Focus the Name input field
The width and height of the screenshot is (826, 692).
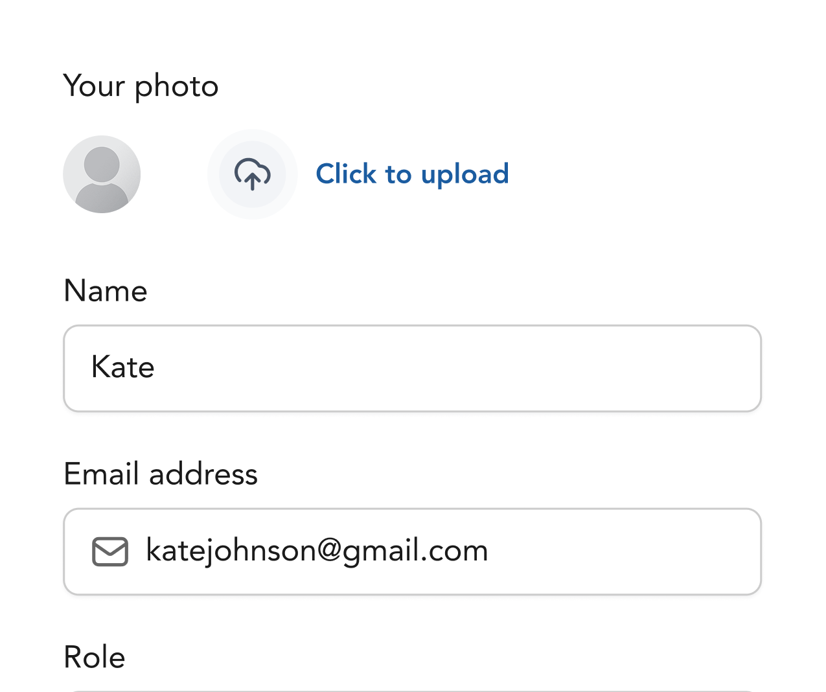[412, 368]
